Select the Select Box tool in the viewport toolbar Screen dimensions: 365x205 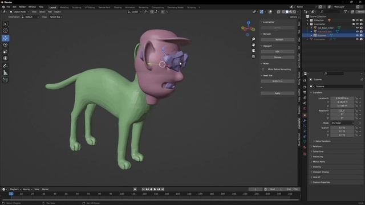5,24
